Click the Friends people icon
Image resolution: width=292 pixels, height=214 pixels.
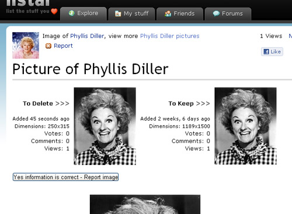click(x=168, y=13)
